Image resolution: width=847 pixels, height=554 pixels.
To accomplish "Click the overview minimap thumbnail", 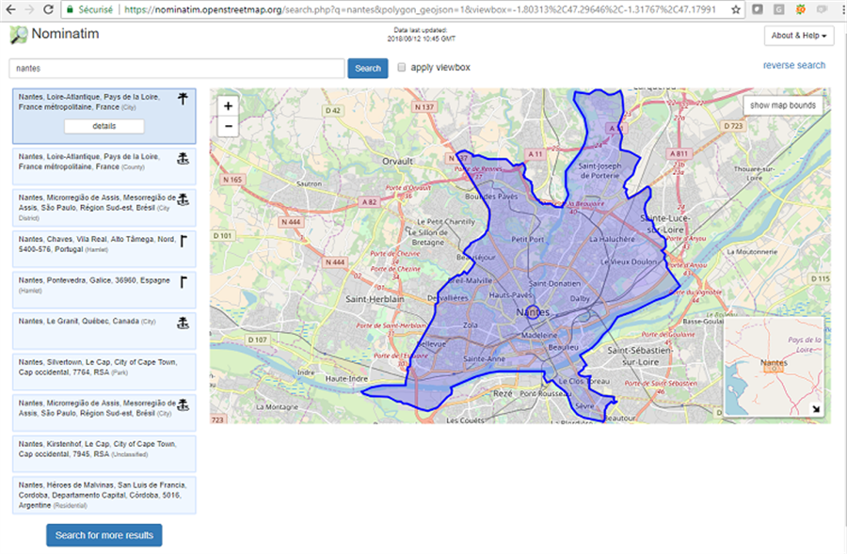I will click(x=773, y=366).
